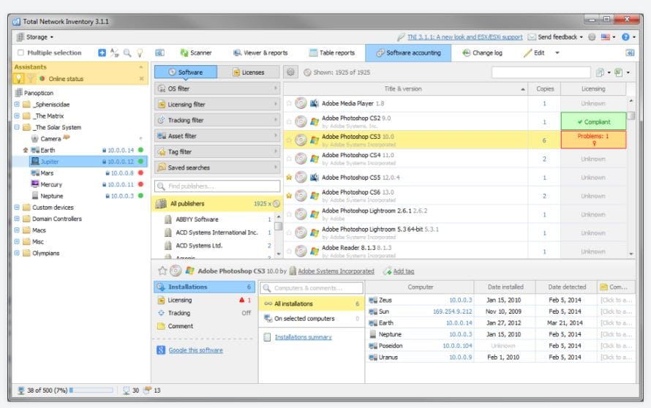Click the magnifier search icon in the tree toolbar
Image resolution: width=651 pixels, height=408 pixels.
pyautogui.click(x=127, y=53)
